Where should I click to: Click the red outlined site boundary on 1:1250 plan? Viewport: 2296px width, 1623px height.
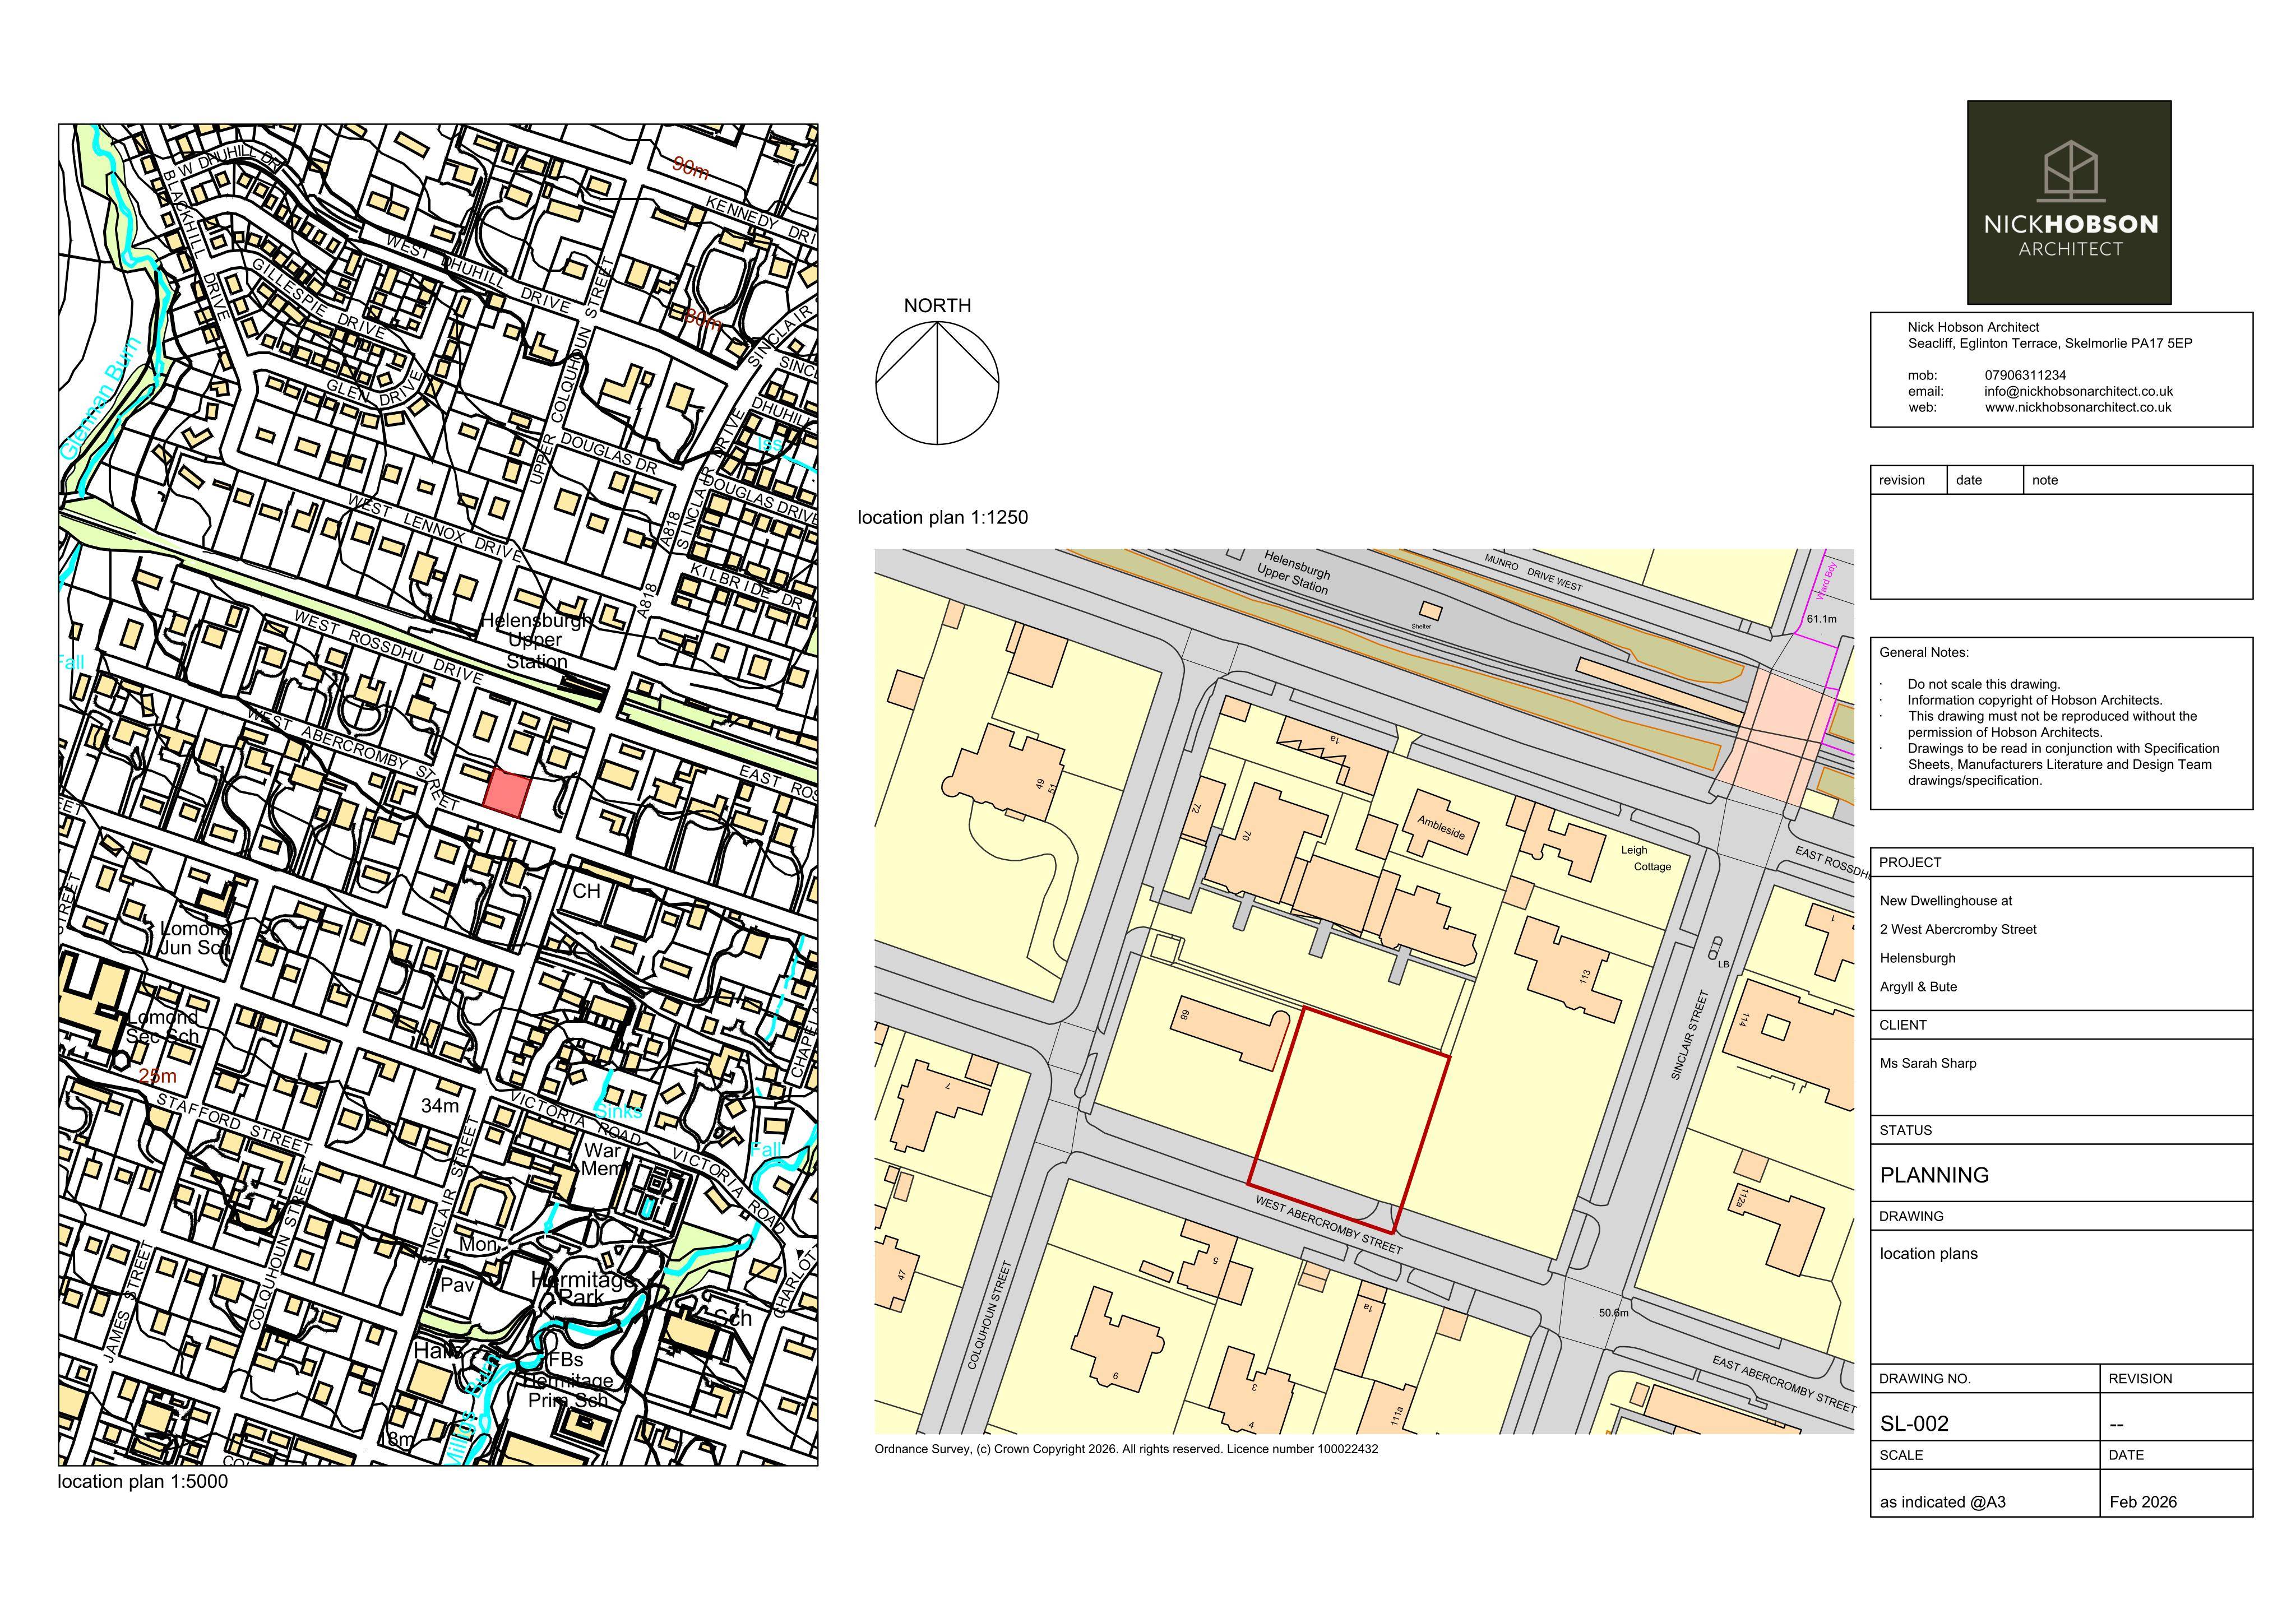[1349, 1120]
